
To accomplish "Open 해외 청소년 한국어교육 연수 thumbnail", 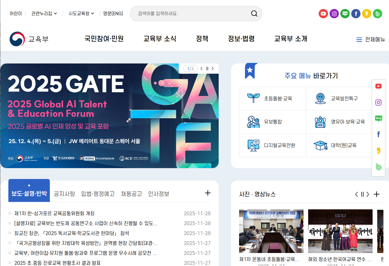I will [340, 231].
